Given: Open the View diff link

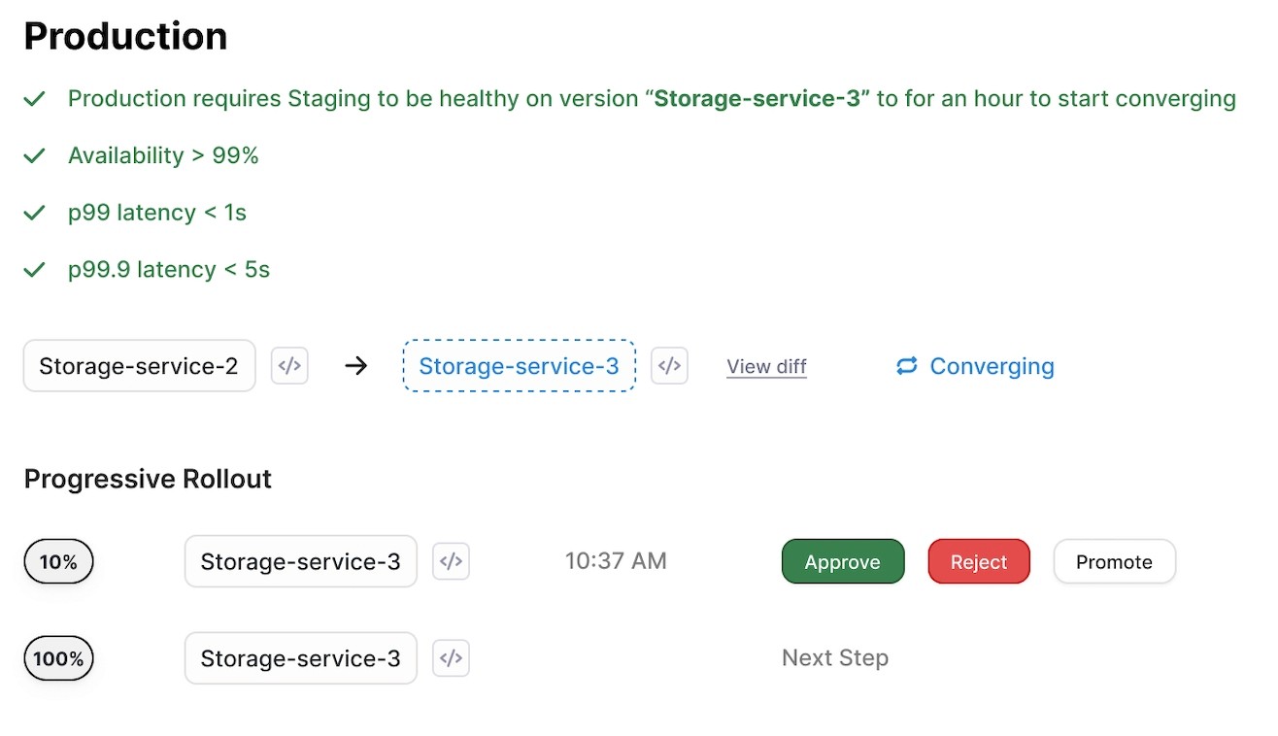Looking at the screenshot, I should coord(766,367).
